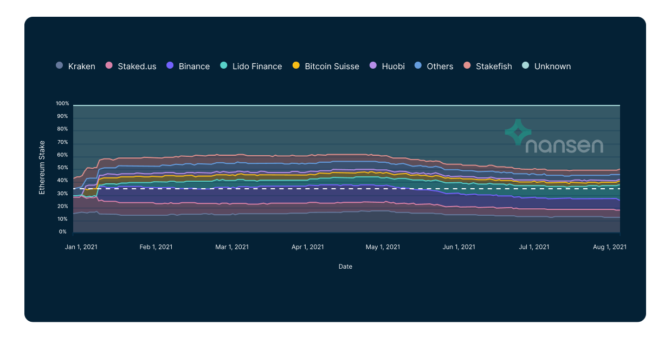671x338 pixels.
Task: Click the Feb 1, 2021 axis label
Action: (x=156, y=247)
